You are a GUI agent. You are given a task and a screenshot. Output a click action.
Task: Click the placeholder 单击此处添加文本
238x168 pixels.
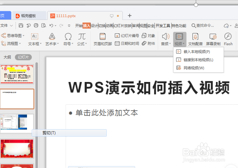click(107, 113)
